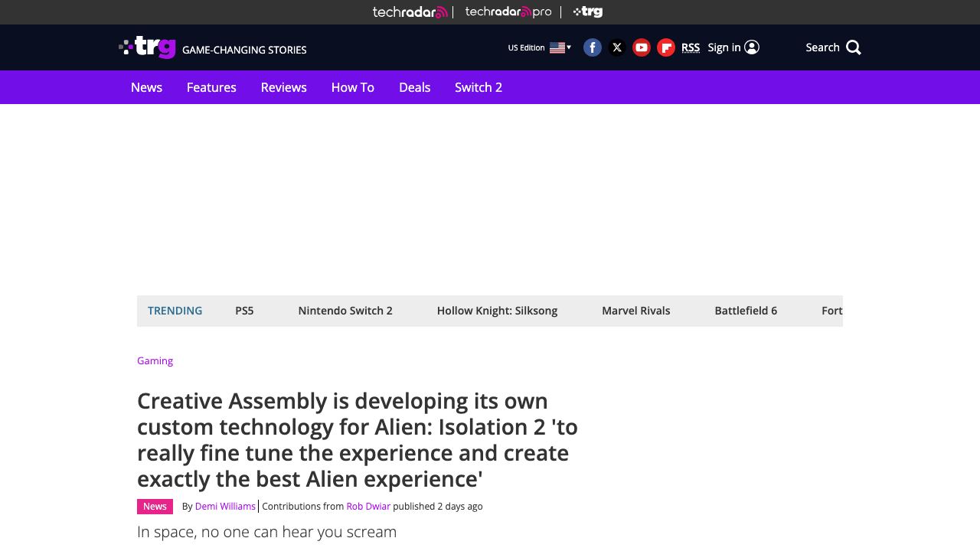Click the search magnifier icon
This screenshot has height=551, width=980.
[x=854, y=47]
